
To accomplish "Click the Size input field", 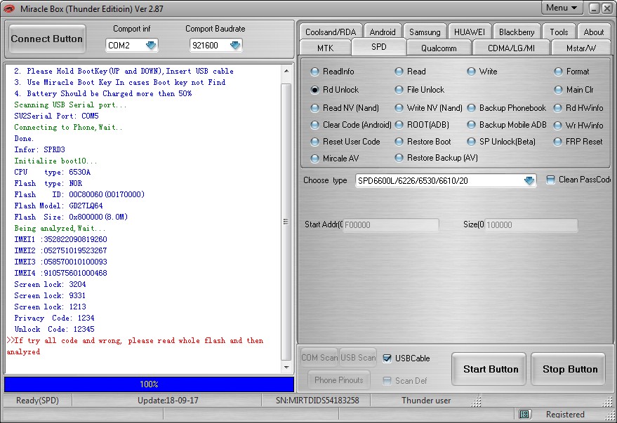I will tap(531, 225).
